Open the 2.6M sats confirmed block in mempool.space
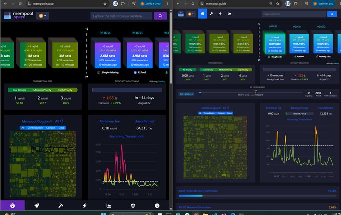Viewport: 341px width, 215px height. coord(107,55)
